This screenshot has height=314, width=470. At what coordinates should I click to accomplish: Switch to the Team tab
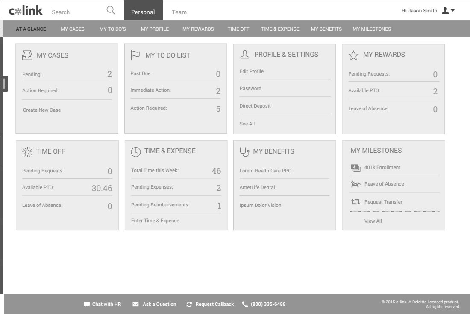tap(179, 12)
